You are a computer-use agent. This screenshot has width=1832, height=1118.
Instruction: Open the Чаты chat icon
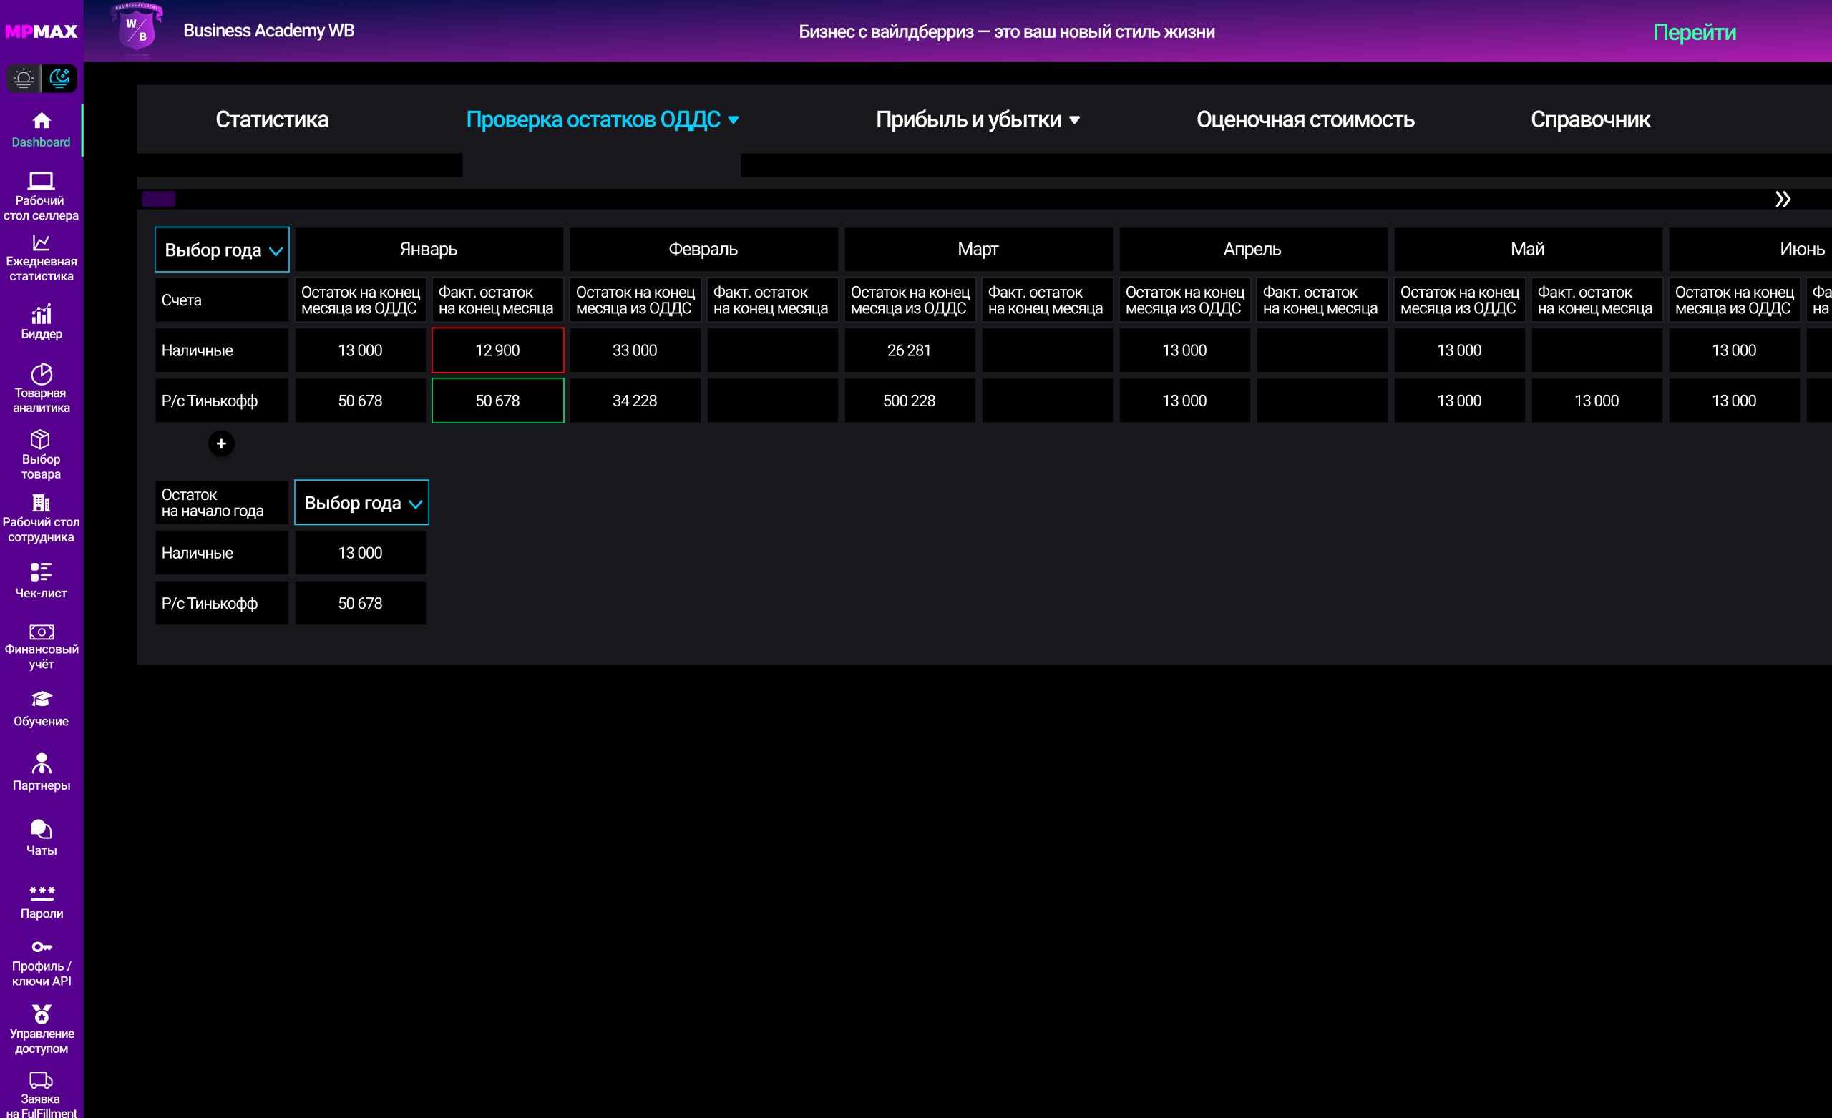coord(41,830)
